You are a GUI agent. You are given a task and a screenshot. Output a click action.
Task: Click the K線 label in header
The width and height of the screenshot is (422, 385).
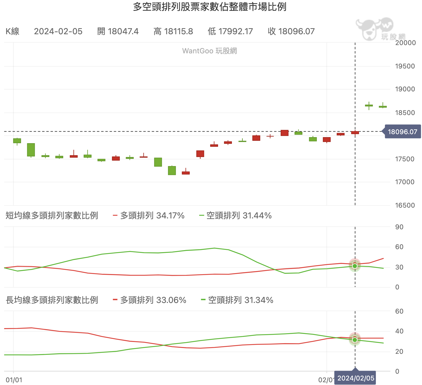[x=13, y=31]
